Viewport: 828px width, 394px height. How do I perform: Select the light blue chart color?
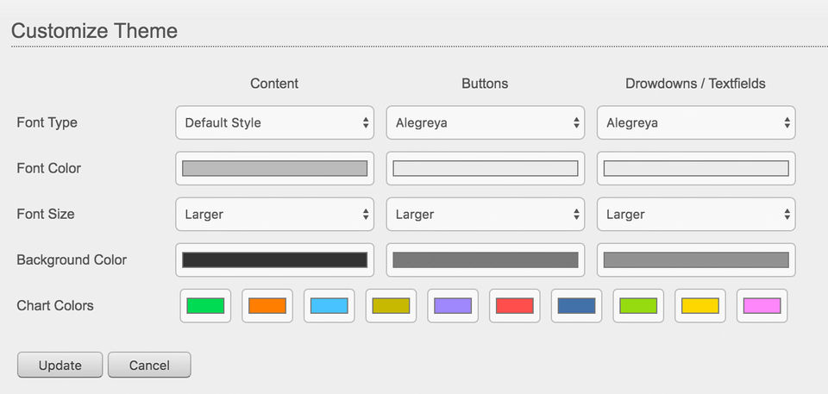click(x=329, y=305)
